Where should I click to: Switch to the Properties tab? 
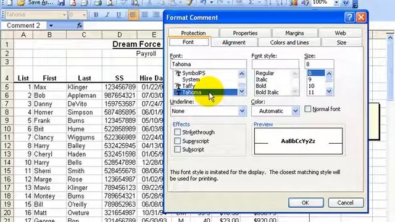pyautogui.click(x=245, y=33)
